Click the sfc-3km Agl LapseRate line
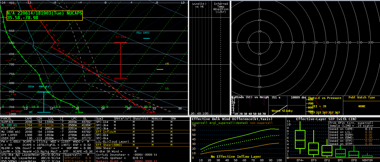Viewport: 380px width, 162px height. coord(31,155)
